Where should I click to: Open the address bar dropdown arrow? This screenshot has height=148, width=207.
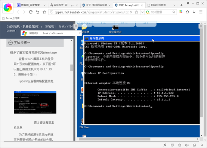[142, 12]
